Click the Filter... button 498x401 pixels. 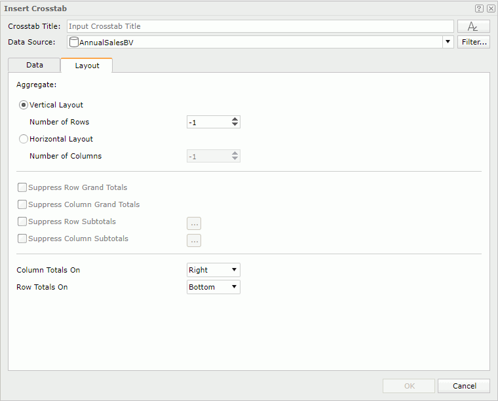point(473,42)
